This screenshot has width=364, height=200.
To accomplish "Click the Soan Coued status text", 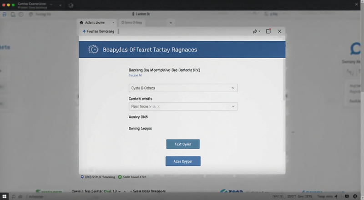I will coord(134,177).
